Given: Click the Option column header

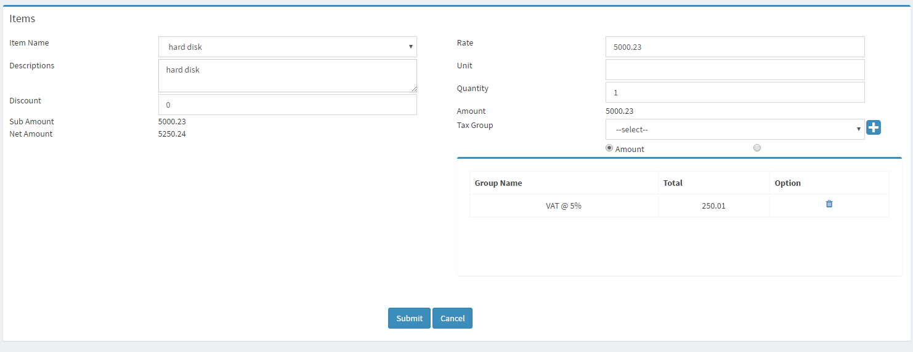Looking at the screenshot, I should (x=829, y=183).
